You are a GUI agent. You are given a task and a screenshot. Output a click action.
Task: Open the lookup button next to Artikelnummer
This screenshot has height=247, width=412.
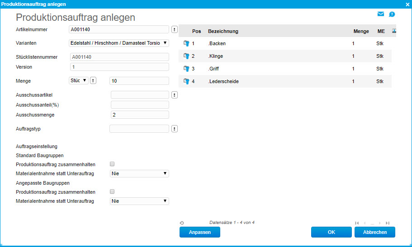click(175, 30)
